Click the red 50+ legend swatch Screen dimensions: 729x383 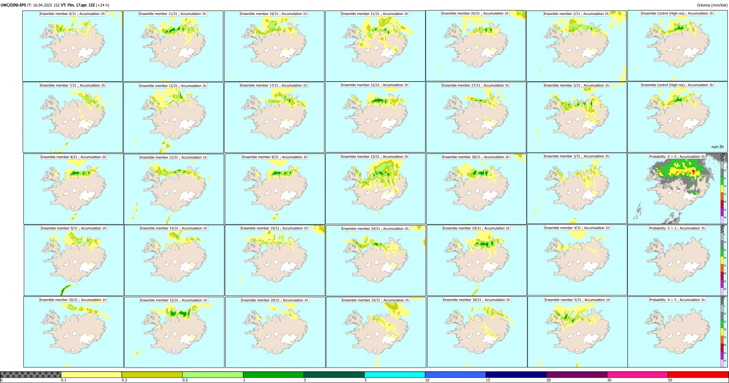click(x=698, y=375)
